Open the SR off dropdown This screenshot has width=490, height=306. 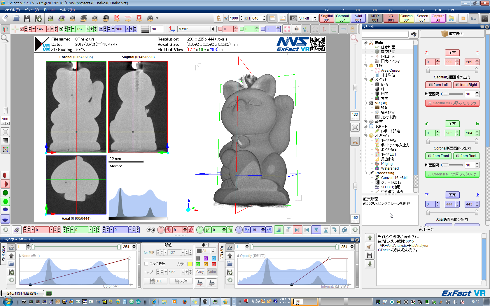[x=308, y=18]
